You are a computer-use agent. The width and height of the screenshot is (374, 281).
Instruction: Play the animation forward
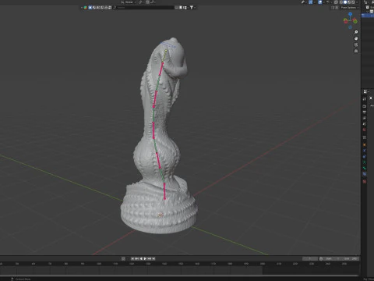point(145,258)
